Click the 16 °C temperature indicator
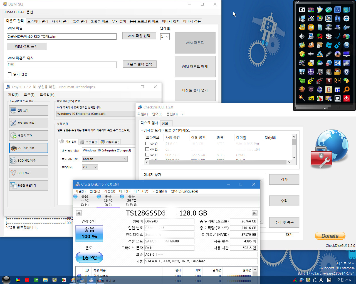356x284 pixels. pyautogui.click(x=89, y=258)
